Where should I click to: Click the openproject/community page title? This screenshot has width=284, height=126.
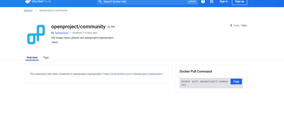pos(78,27)
